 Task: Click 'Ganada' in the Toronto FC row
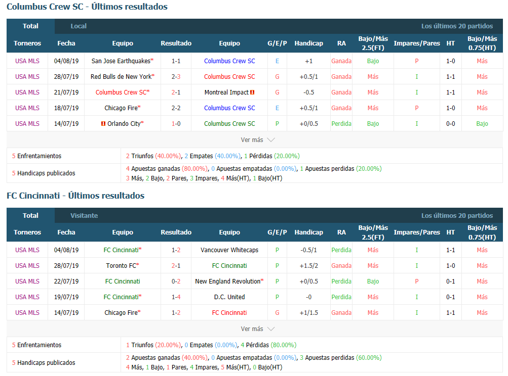(x=341, y=266)
